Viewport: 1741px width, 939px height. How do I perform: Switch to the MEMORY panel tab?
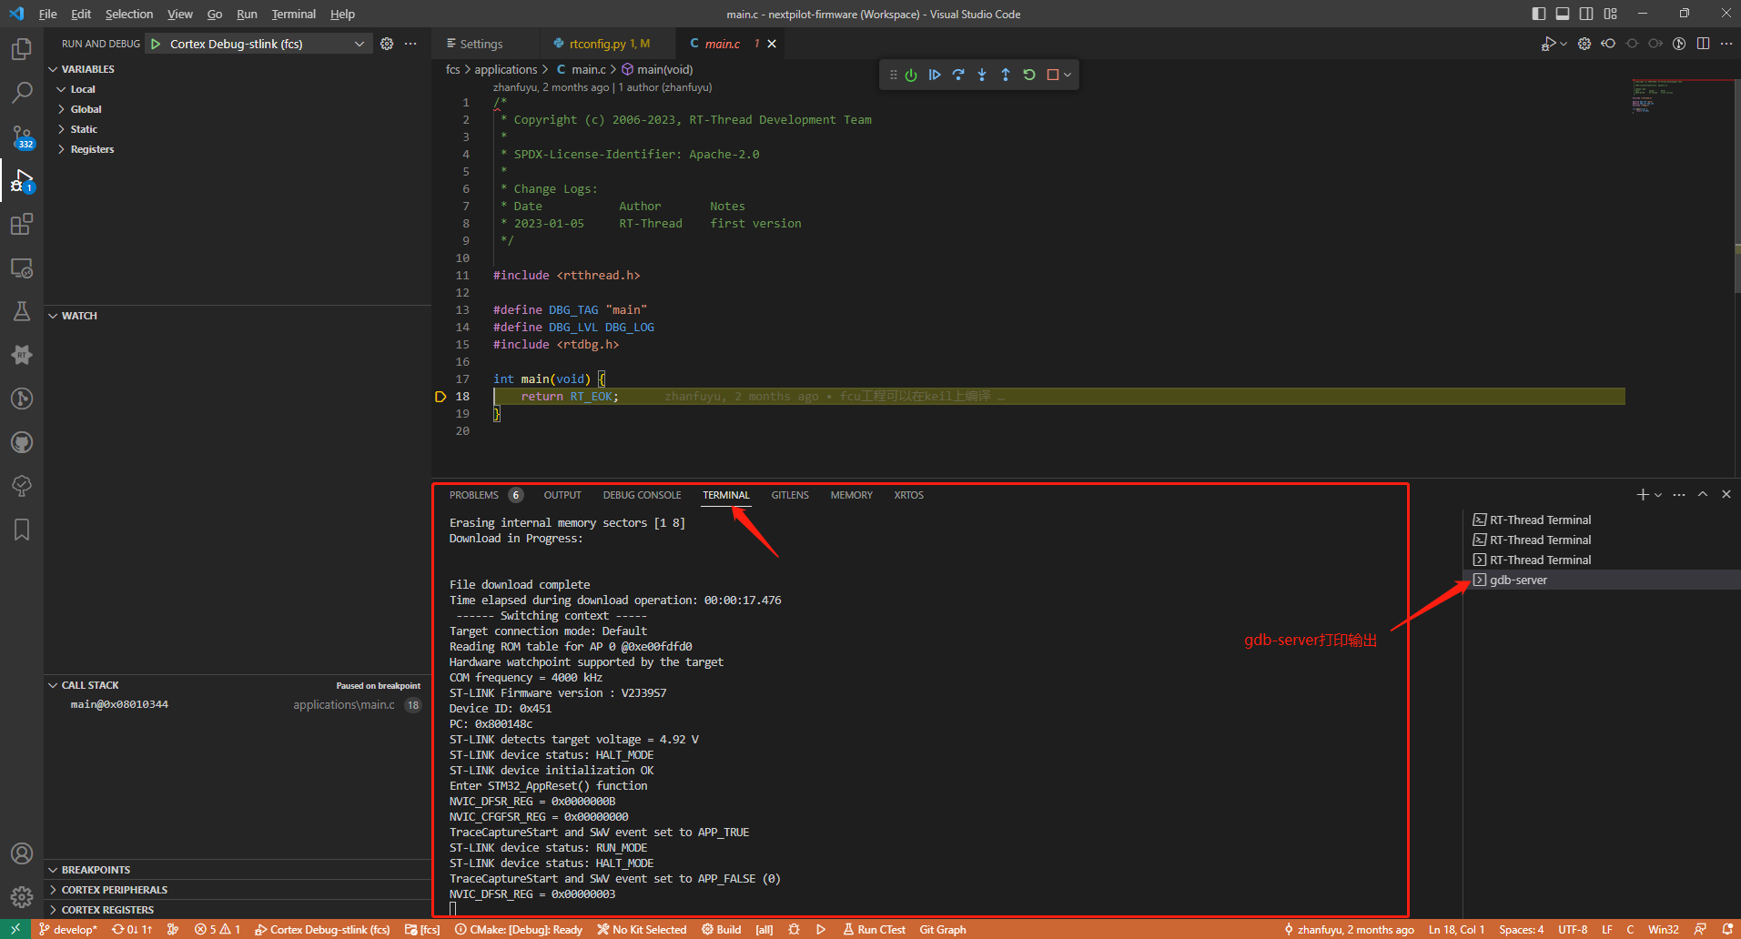851,495
